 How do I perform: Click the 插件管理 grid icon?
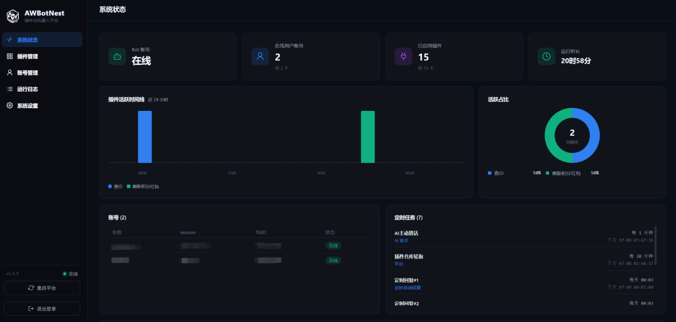click(10, 56)
